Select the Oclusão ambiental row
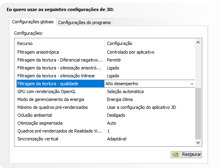The width and height of the screenshot is (220, 168). point(106,115)
